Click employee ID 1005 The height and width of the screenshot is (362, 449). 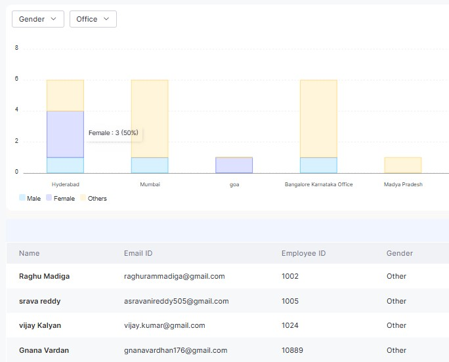pos(290,301)
